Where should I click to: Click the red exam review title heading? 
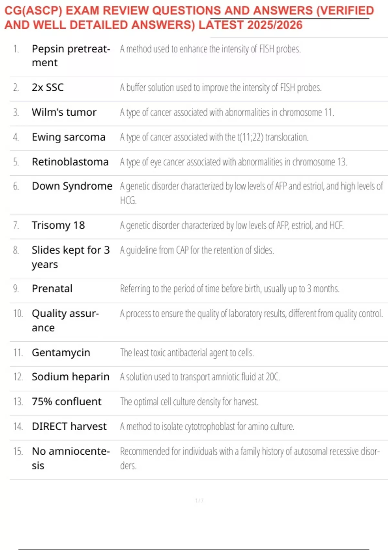pyautogui.click(x=189, y=18)
